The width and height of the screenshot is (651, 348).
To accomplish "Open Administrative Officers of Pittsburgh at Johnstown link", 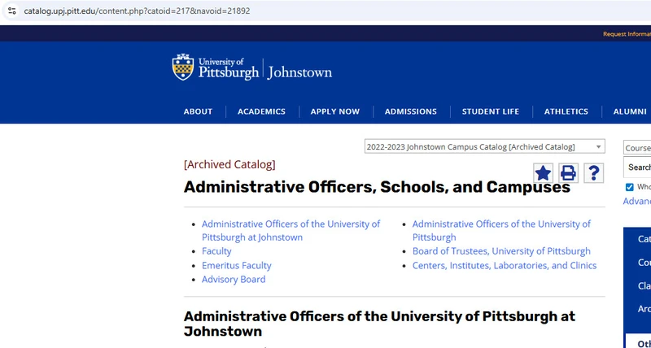I will coord(291,231).
